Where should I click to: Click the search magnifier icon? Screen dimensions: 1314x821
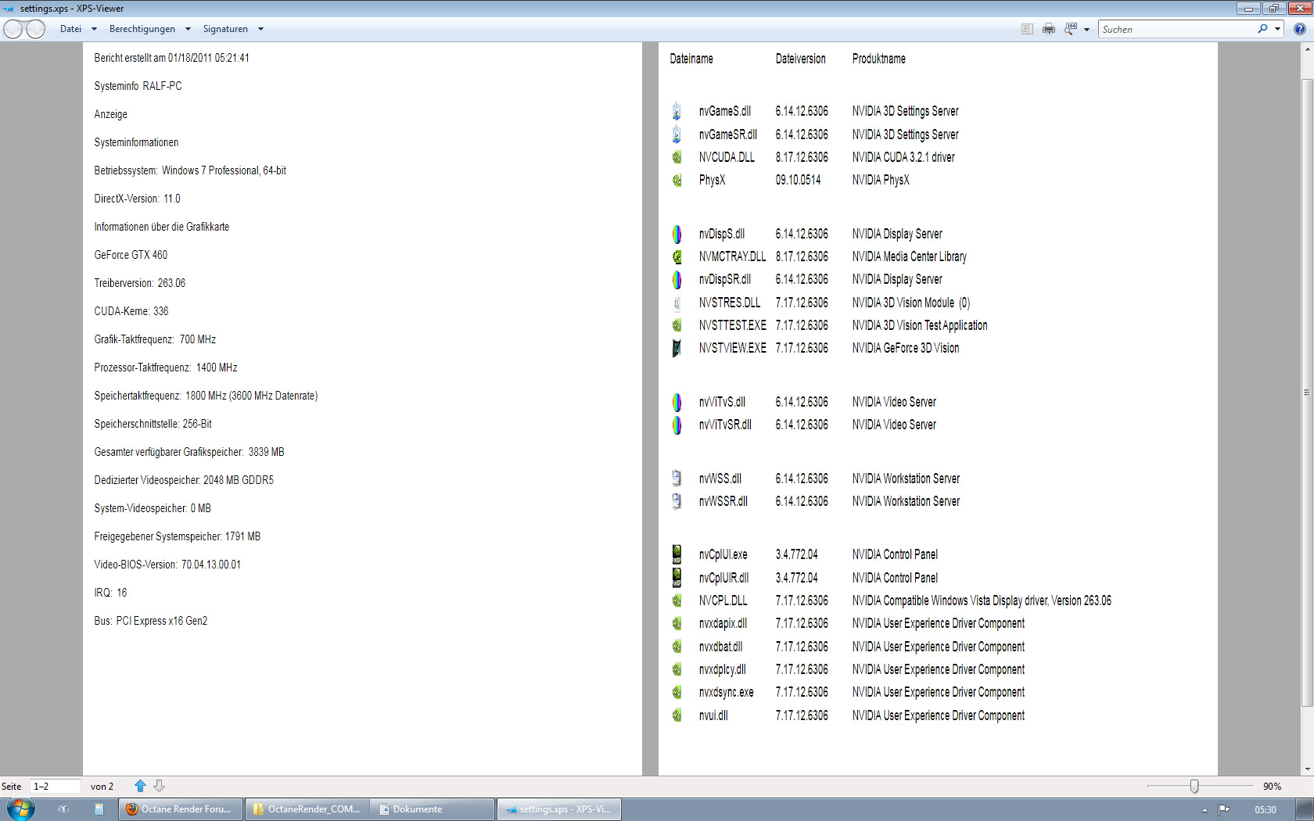[x=1262, y=29]
